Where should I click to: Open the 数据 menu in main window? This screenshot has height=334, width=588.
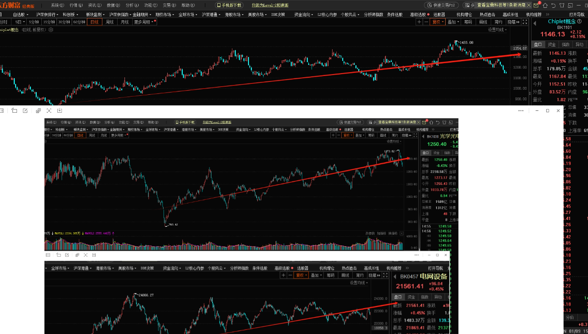click(x=113, y=5)
